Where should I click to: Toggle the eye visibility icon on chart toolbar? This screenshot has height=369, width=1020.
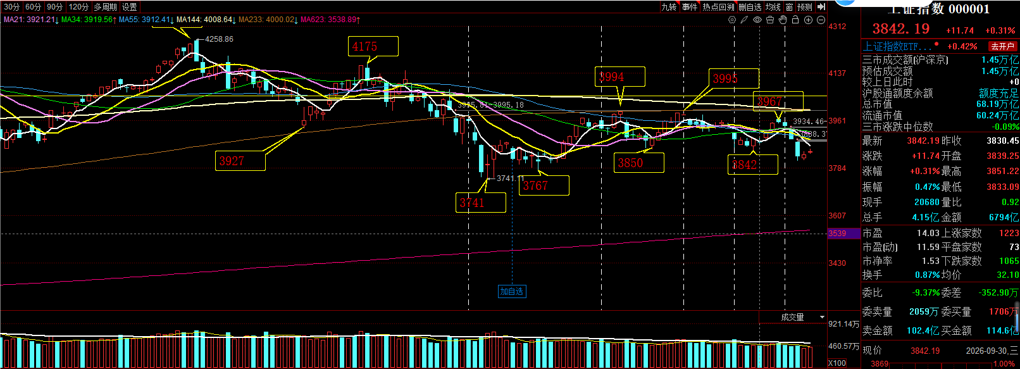(757, 20)
